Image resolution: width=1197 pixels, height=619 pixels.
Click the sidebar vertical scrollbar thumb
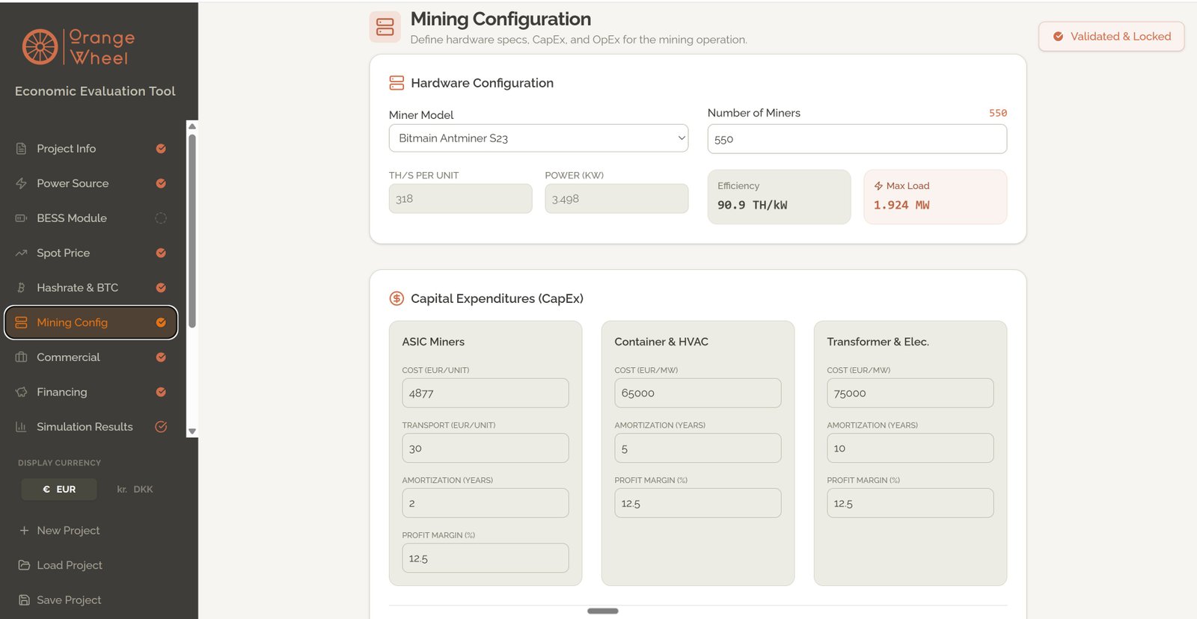pyautogui.click(x=192, y=230)
